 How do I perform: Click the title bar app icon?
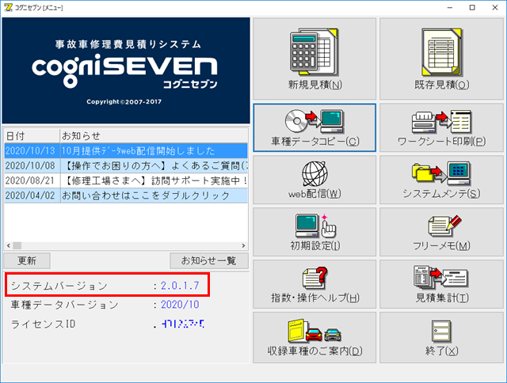tap(8, 7)
